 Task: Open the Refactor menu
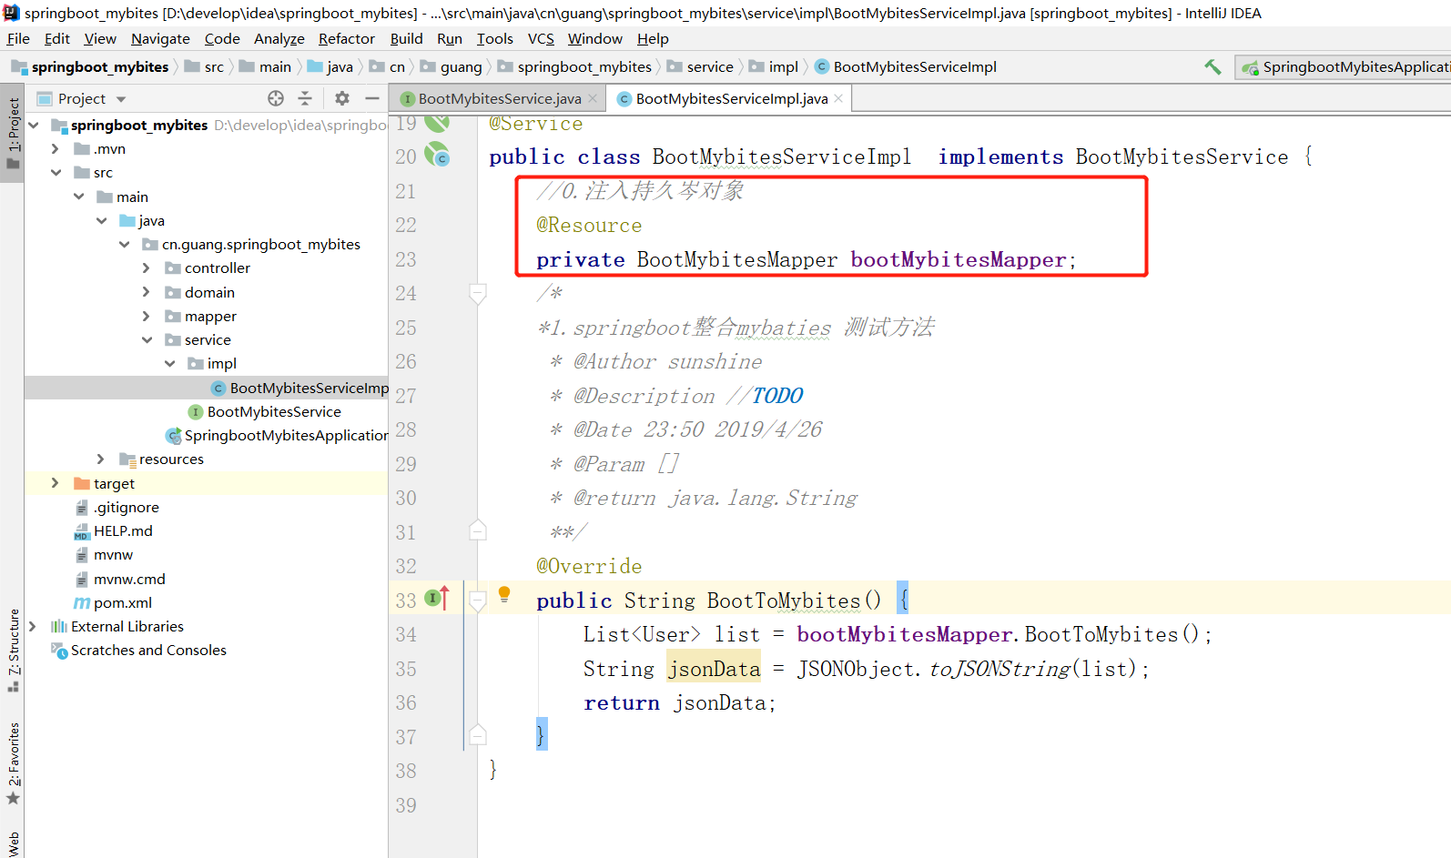(x=347, y=38)
